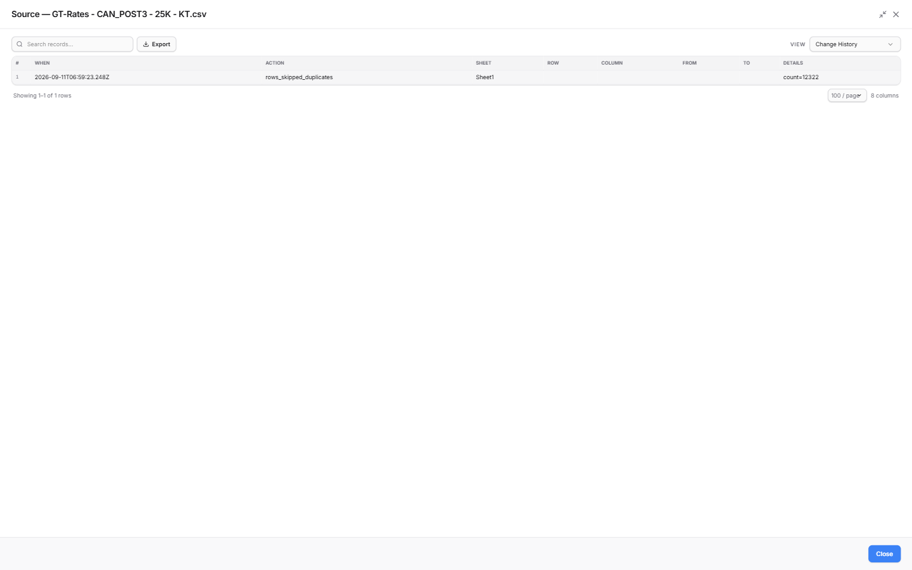Screen dimensions: 912x570
Task: Click the ROW column header
Action: [x=553, y=63]
